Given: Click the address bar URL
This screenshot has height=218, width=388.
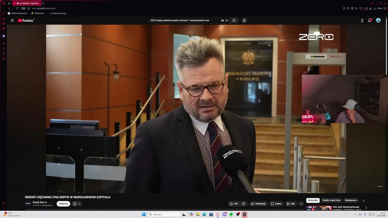Looking at the screenshot, I should (x=44, y=8).
